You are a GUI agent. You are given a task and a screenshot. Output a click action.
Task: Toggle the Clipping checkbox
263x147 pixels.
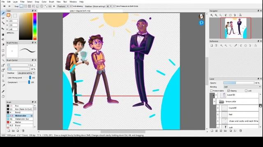(x=228, y=91)
